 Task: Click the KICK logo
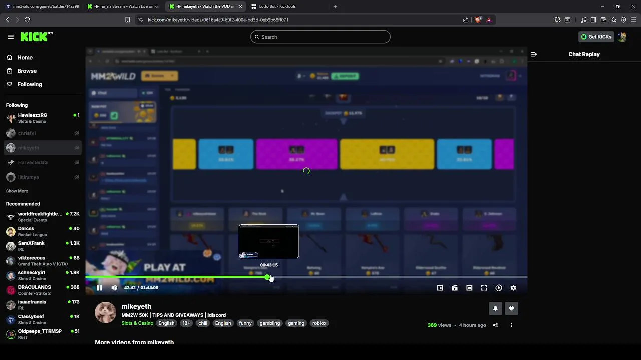(x=36, y=37)
